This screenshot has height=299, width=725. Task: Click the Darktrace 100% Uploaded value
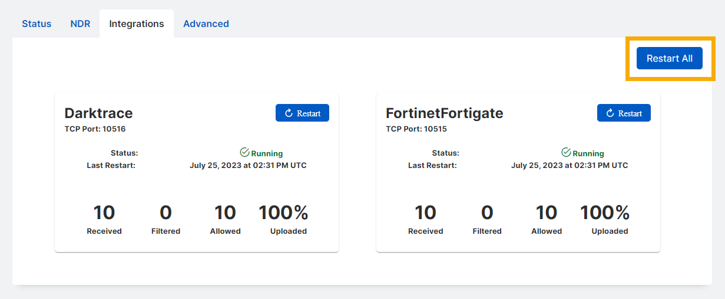pyautogui.click(x=283, y=213)
